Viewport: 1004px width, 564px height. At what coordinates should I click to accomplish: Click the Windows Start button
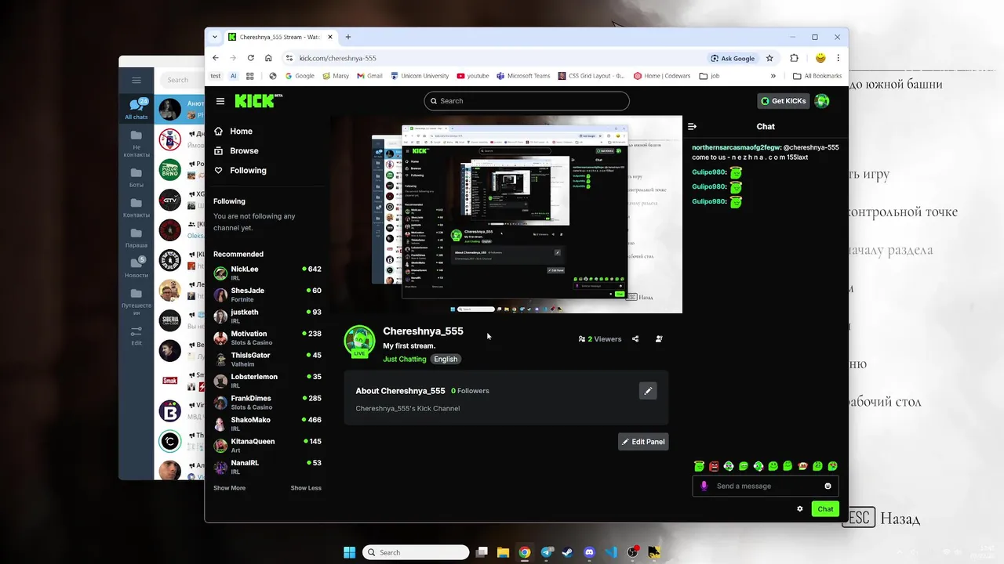pyautogui.click(x=349, y=552)
